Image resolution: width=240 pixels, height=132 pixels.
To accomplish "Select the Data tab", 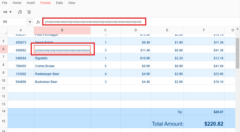I will pos(59,3).
